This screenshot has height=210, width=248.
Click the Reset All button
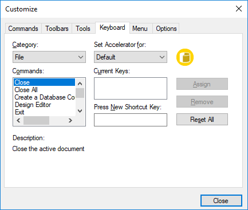coord(202,120)
